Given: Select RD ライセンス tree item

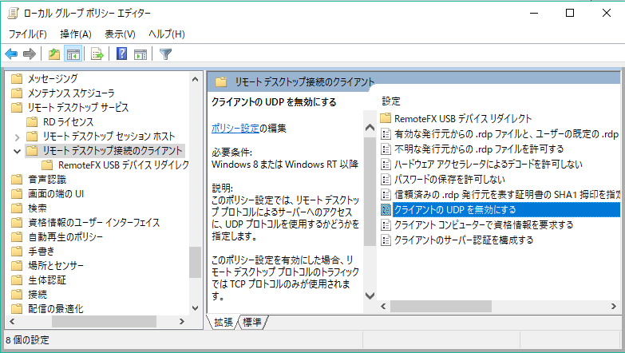Looking at the screenshot, I should tap(68, 121).
